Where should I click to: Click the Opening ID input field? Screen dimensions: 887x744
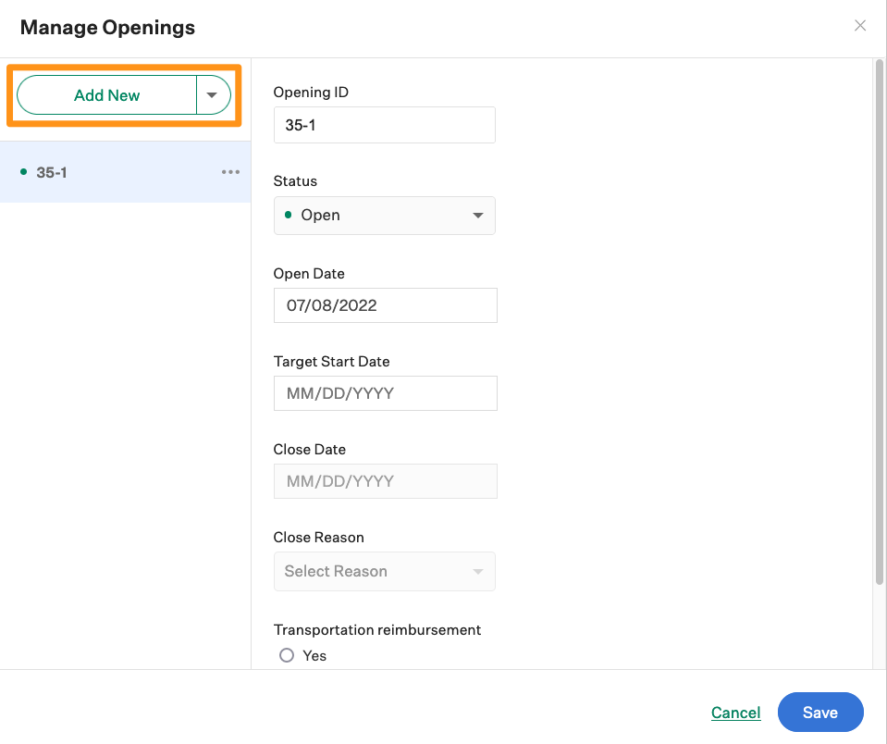point(385,125)
